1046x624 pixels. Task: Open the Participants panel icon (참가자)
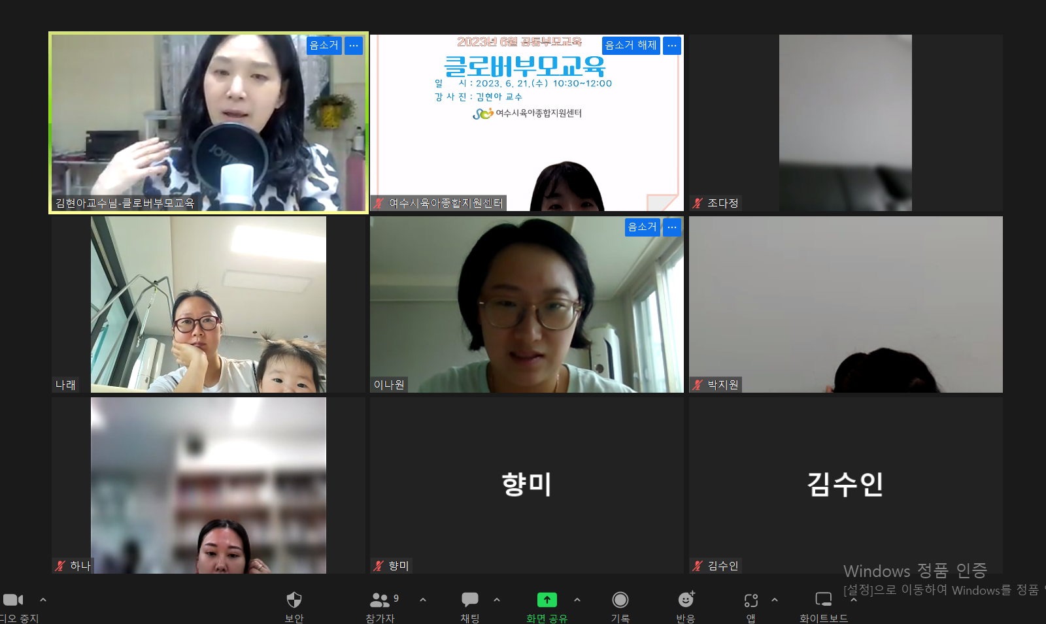click(380, 600)
